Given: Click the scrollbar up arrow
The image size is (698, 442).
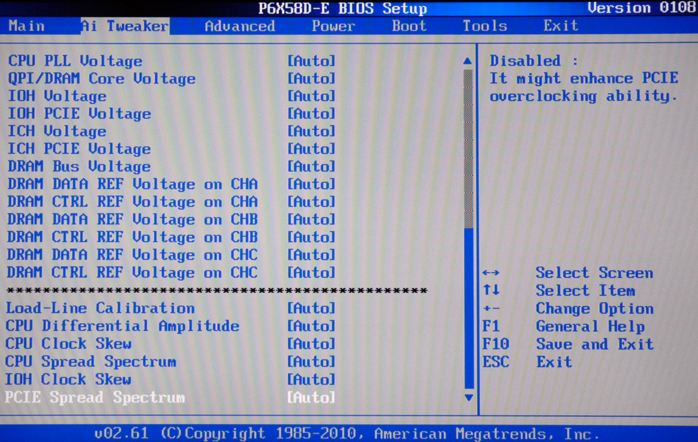Looking at the screenshot, I should pyautogui.click(x=468, y=60).
